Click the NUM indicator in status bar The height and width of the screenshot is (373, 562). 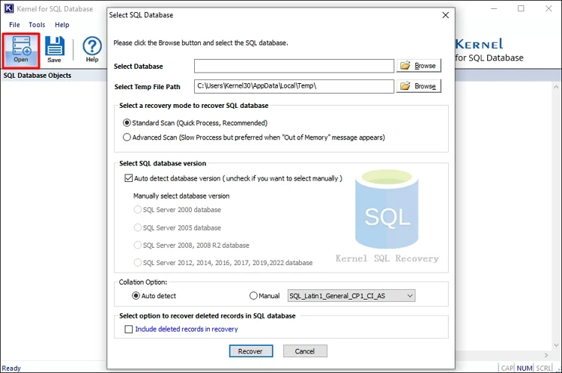tap(525, 369)
